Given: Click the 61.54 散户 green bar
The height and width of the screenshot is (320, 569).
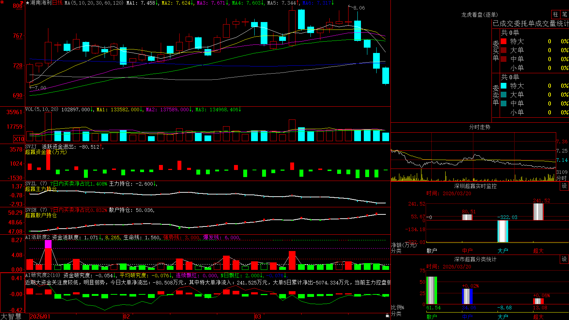Looking at the screenshot, I should [432, 290].
